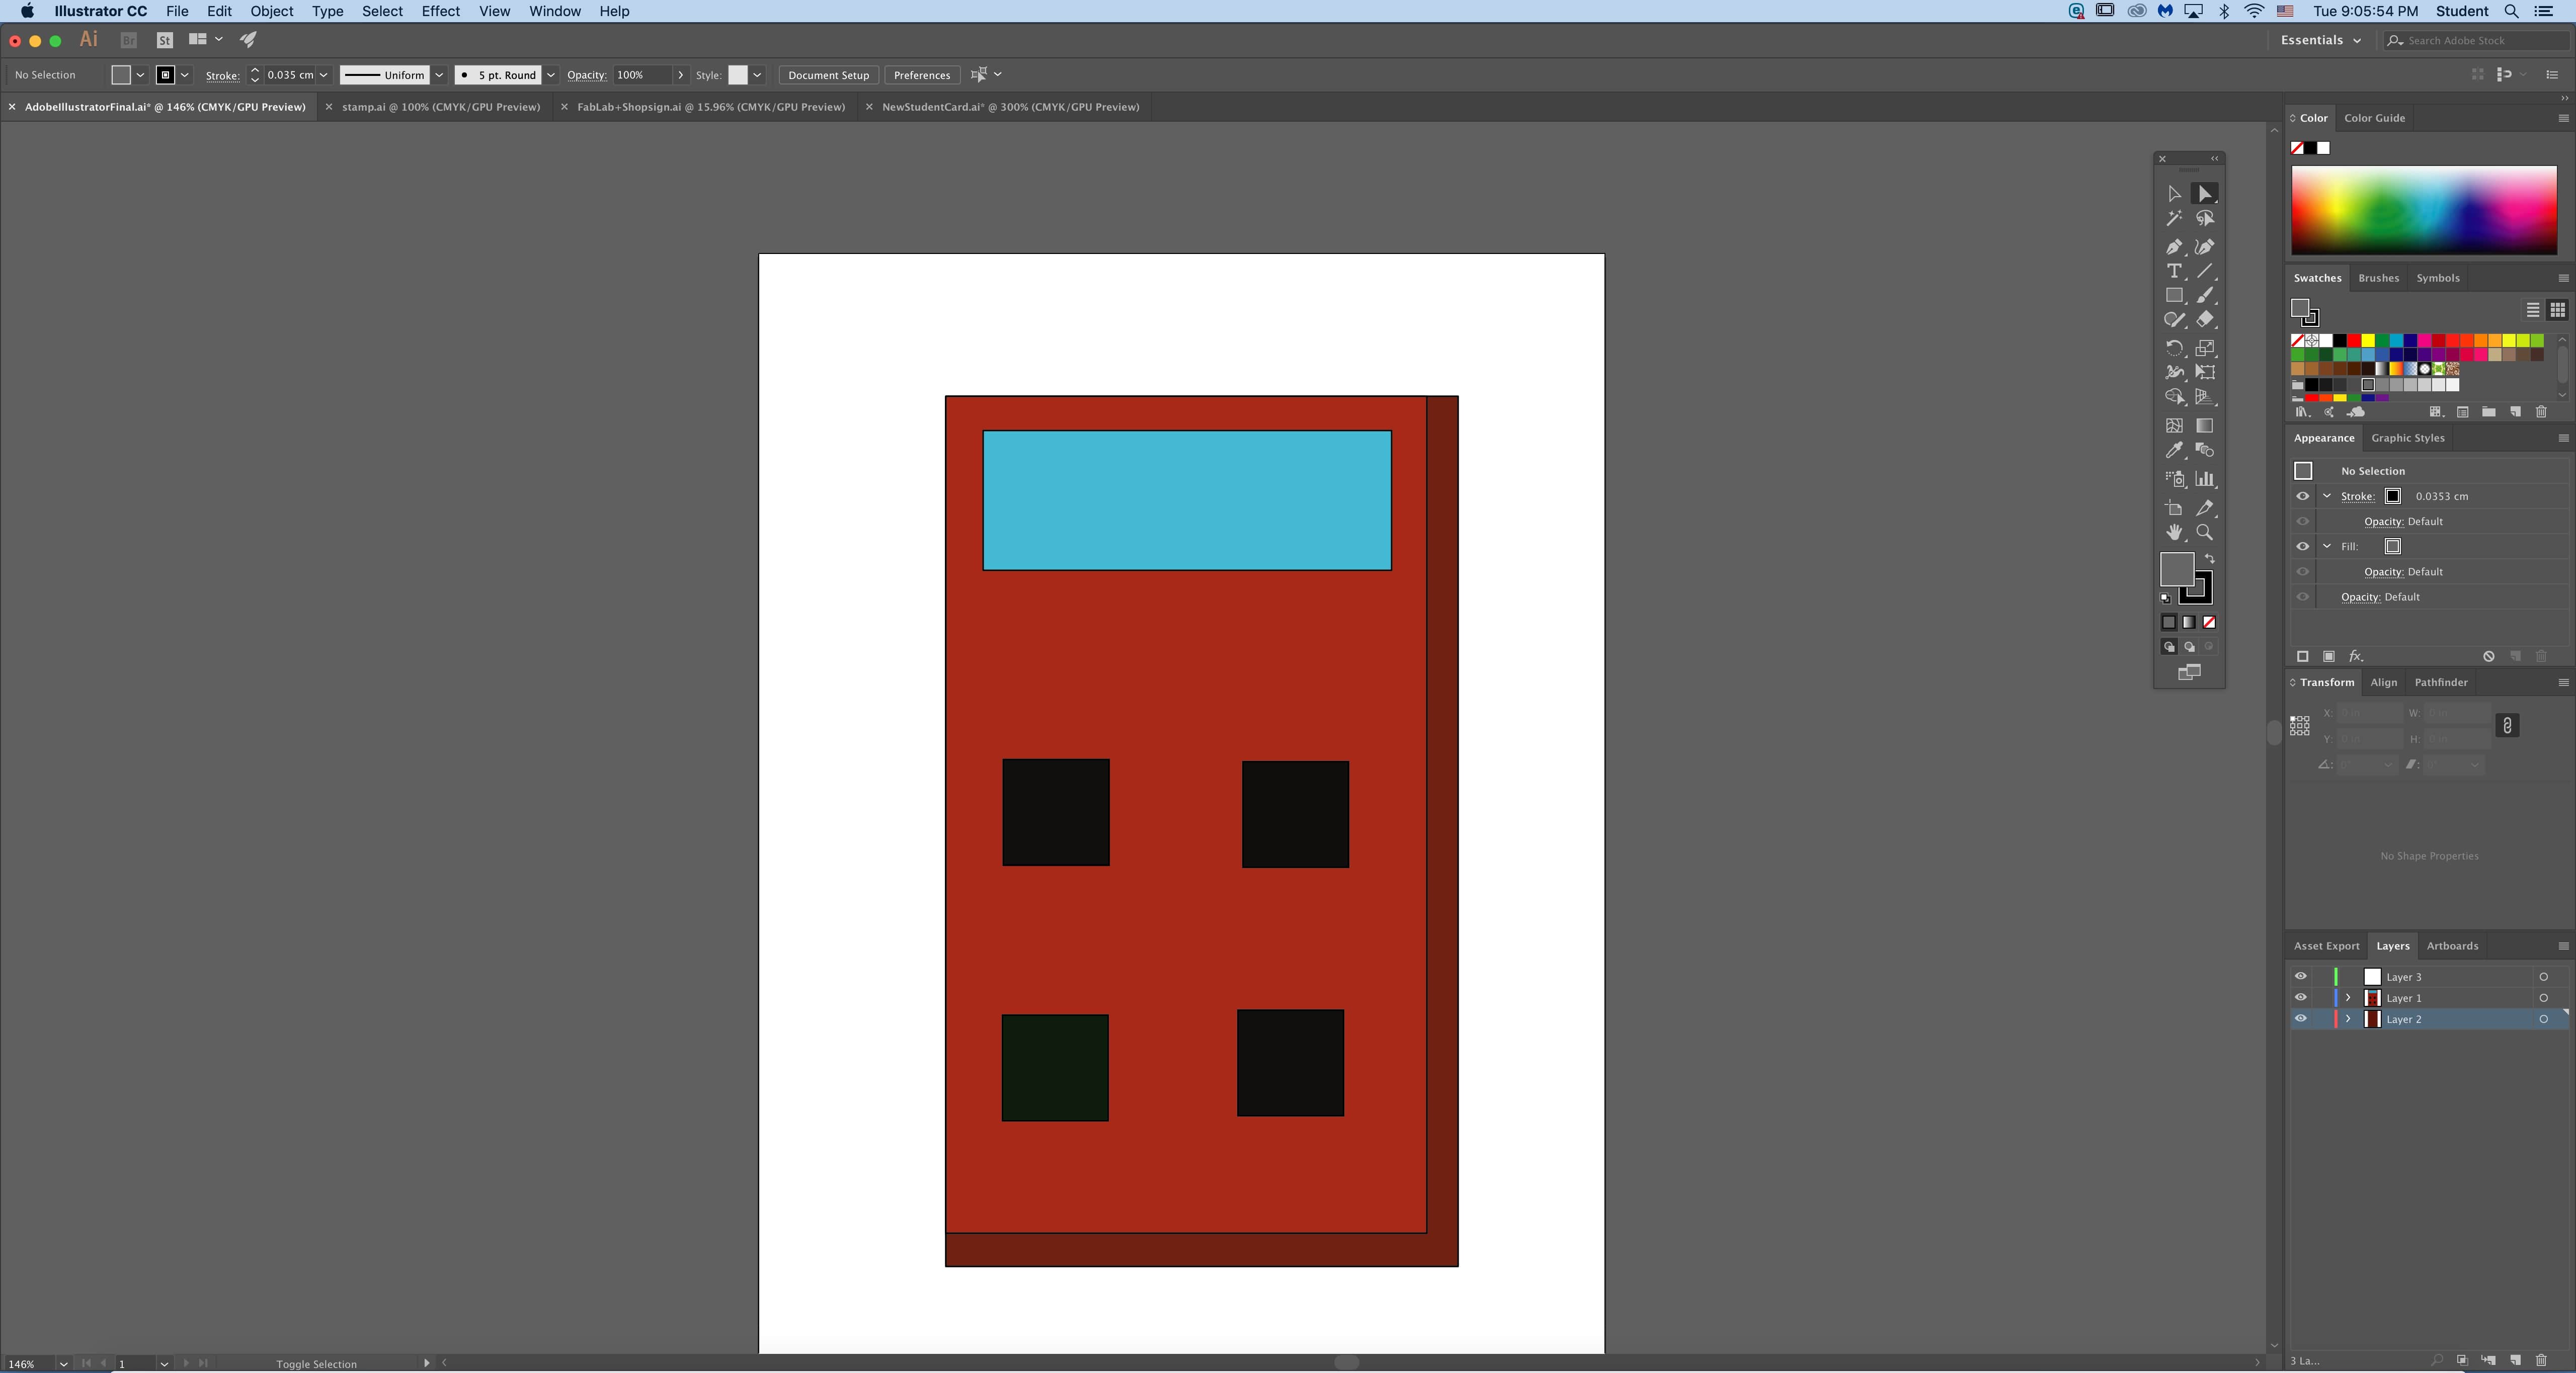Open Spotlight search in menu bar
Viewport: 2576px width, 1373px height.
[x=2511, y=11]
